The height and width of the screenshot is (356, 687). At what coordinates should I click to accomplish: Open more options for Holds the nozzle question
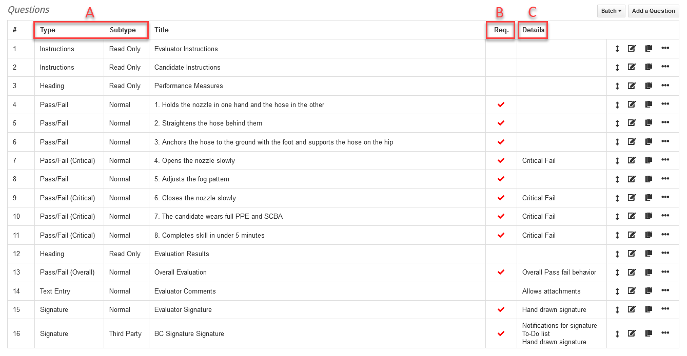click(x=665, y=103)
